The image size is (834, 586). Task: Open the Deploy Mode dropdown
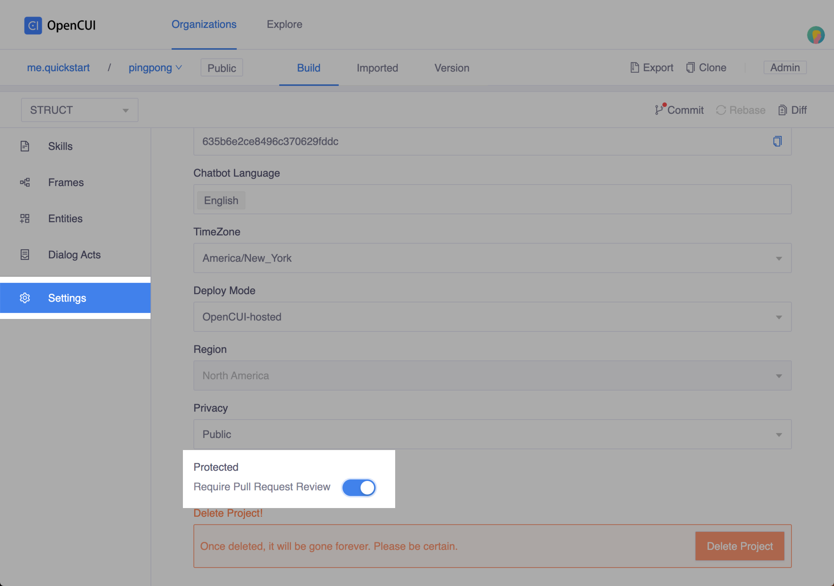[492, 317]
